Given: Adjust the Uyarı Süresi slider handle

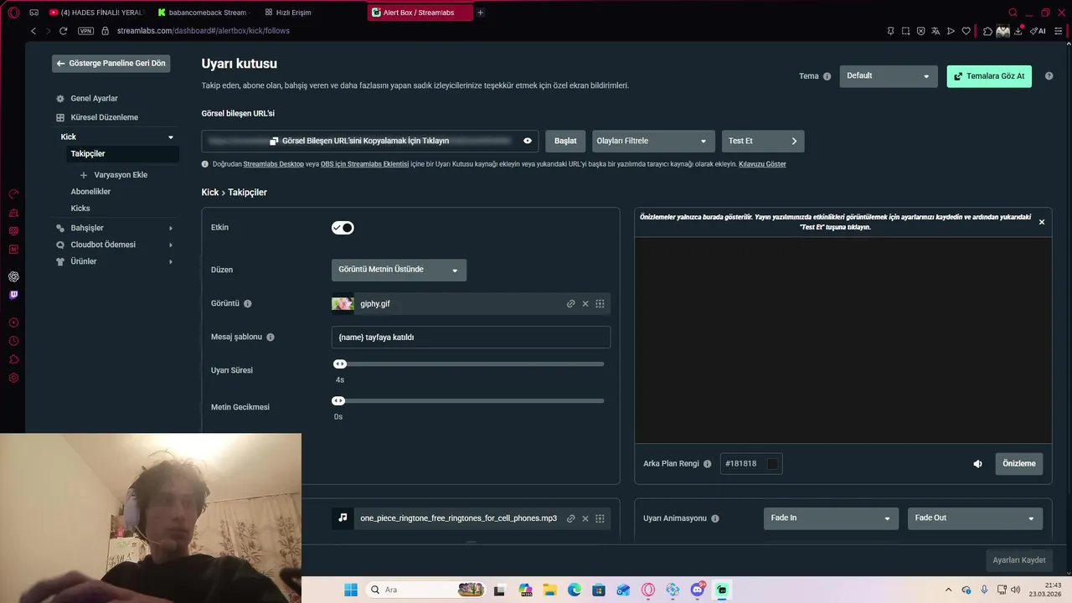Looking at the screenshot, I should point(339,364).
